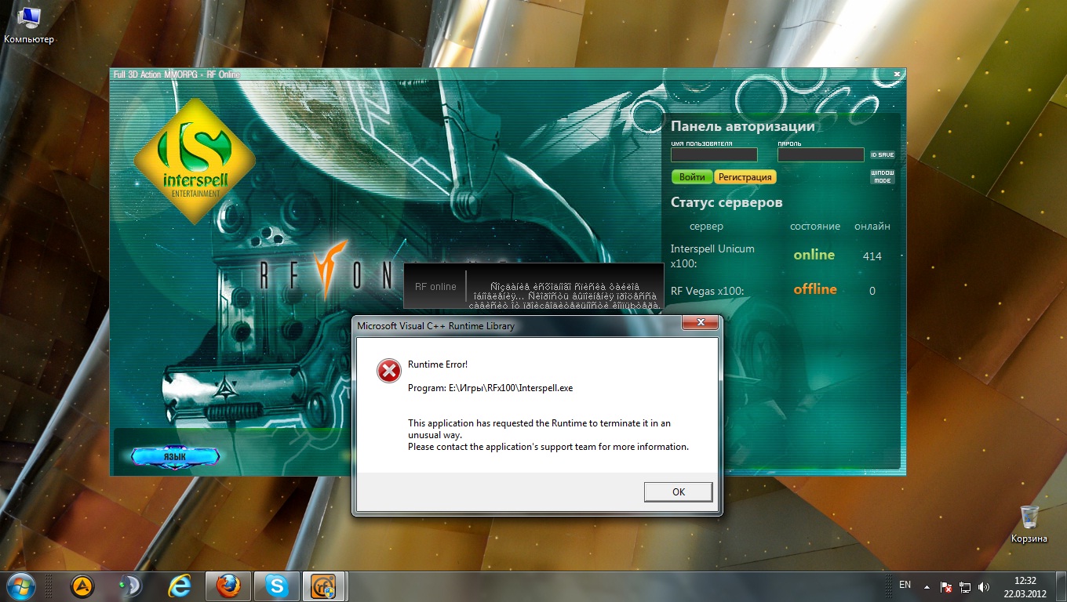Launch AIMP player from taskbar
Image resolution: width=1067 pixels, height=602 pixels.
(82, 586)
